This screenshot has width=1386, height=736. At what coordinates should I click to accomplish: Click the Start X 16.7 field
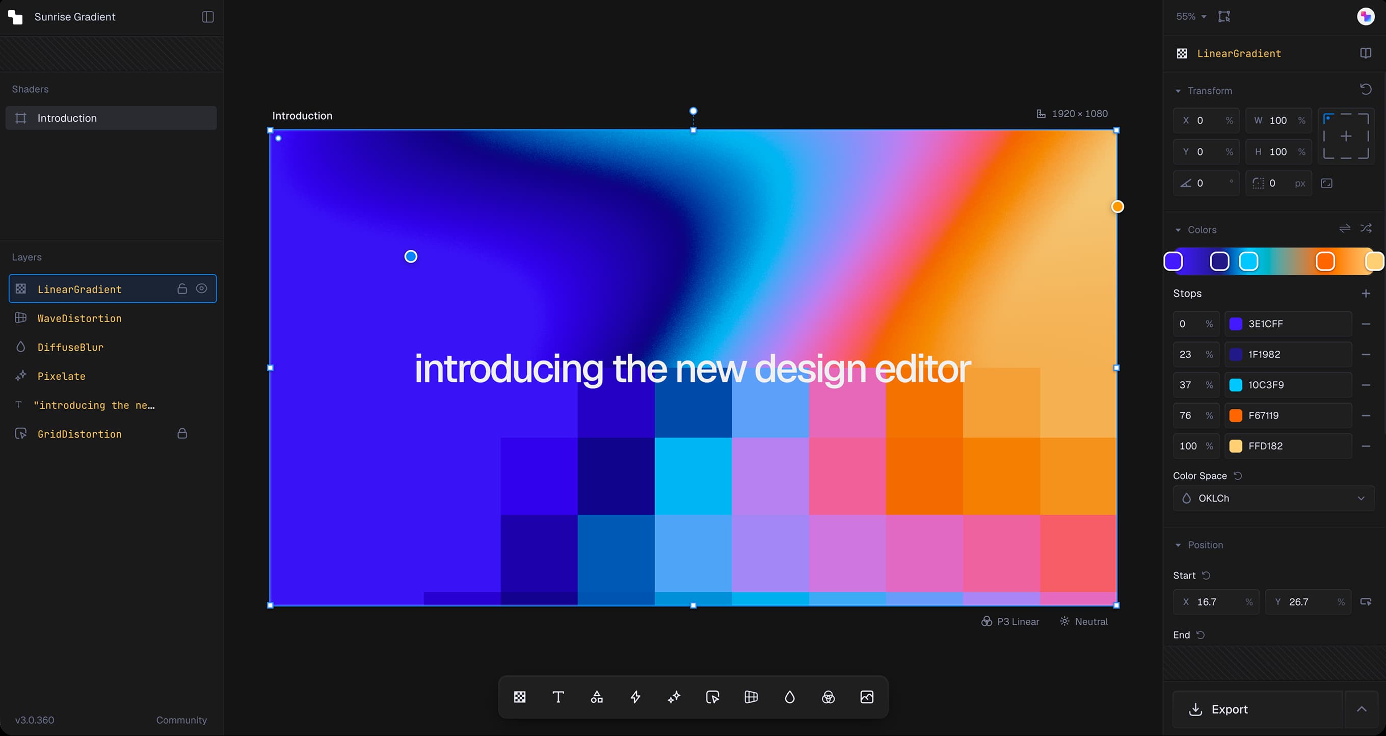point(1216,601)
